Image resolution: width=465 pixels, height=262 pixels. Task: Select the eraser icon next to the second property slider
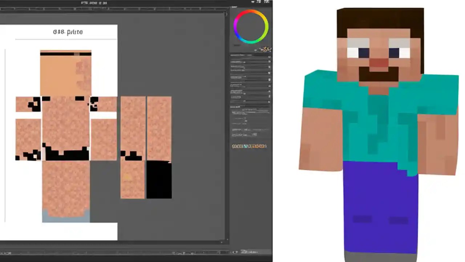pyautogui.click(x=269, y=62)
